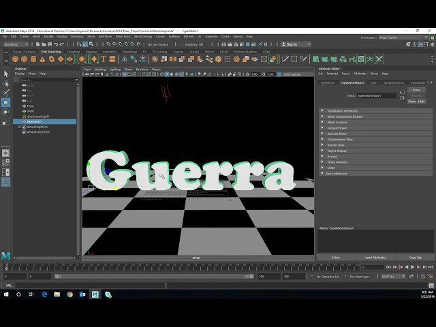
Task: Click the Open Scene folder icon
Action: click(44, 44)
